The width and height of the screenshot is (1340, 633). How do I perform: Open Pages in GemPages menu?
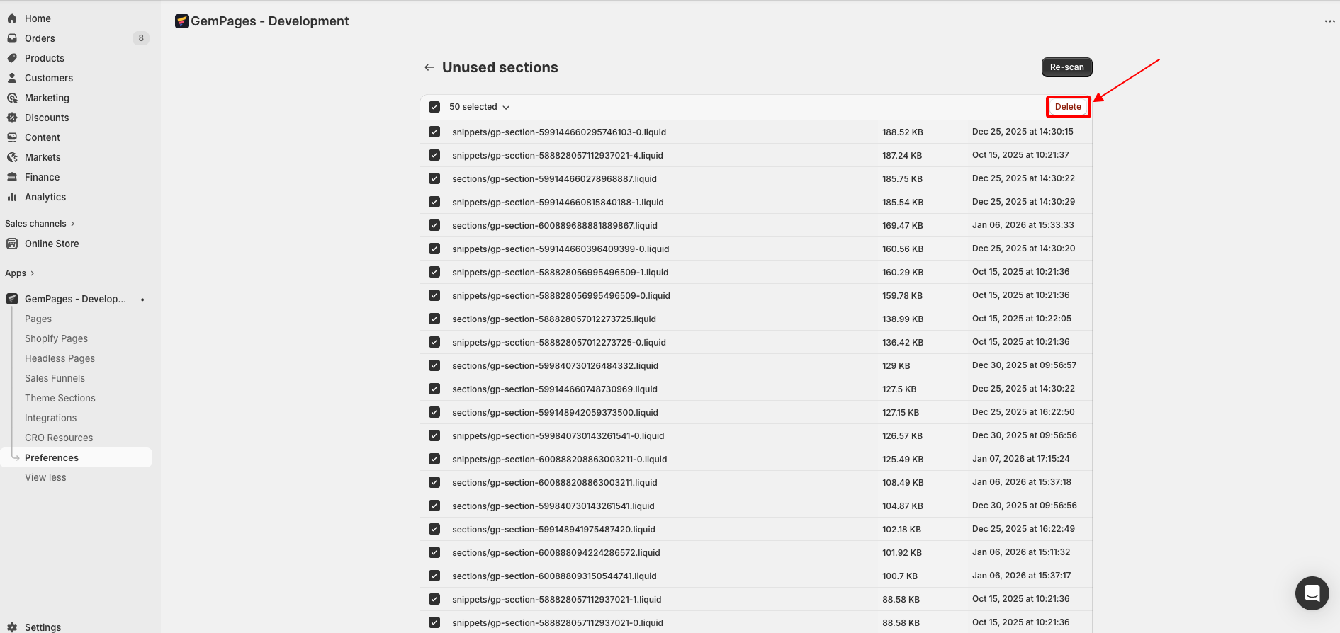pyautogui.click(x=38, y=319)
